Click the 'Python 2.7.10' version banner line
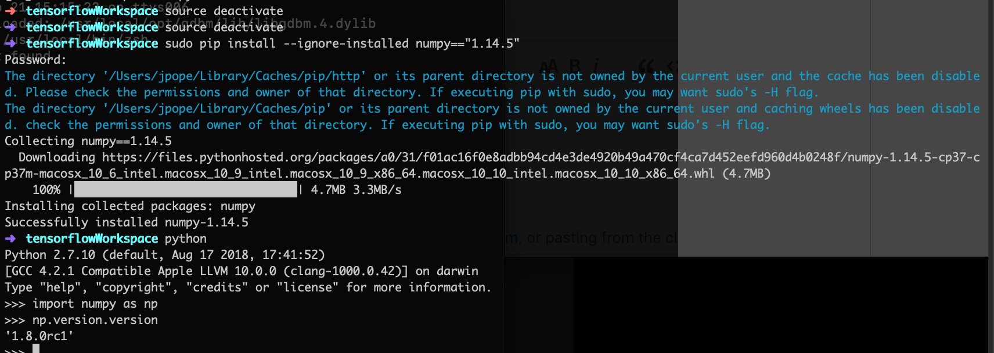Viewport: 994px width, 353px height. coord(165,255)
